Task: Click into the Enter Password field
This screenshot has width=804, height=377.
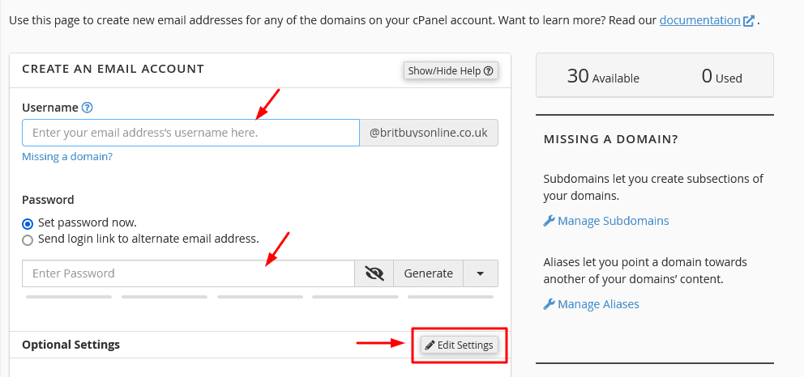Action: point(187,273)
